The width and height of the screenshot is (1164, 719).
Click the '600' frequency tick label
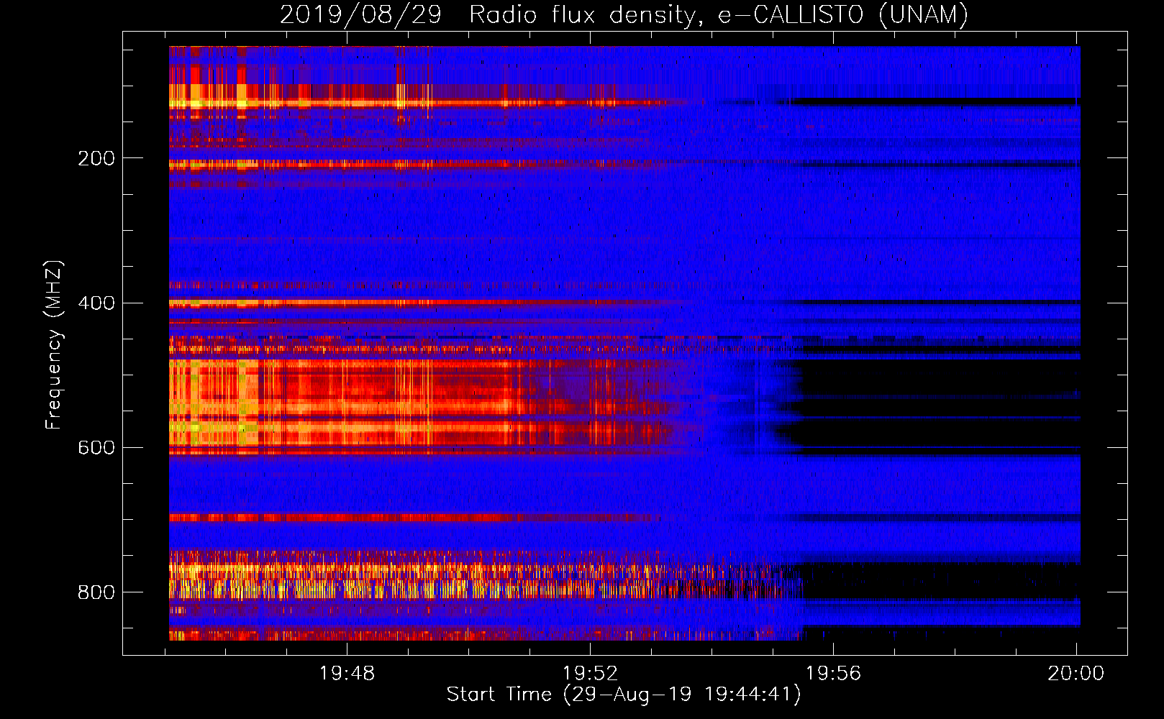[96, 447]
